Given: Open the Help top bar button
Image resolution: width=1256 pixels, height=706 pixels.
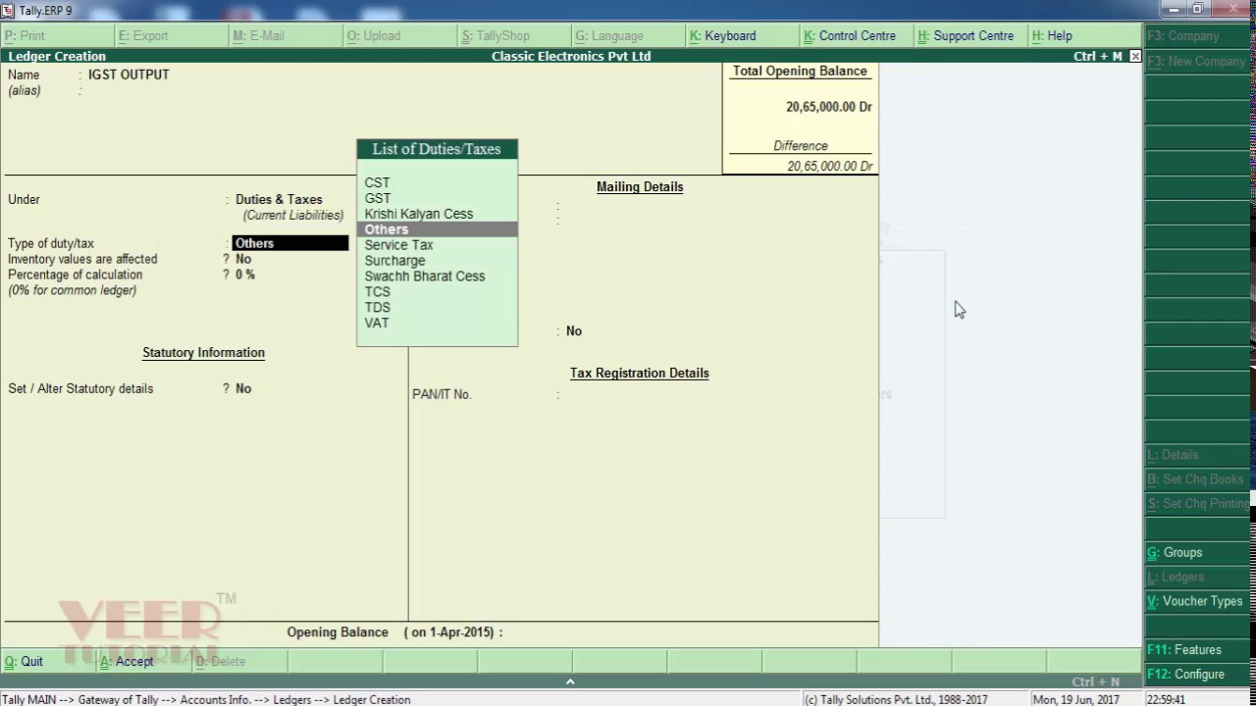Looking at the screenshot, I should tap(1085, 35).
